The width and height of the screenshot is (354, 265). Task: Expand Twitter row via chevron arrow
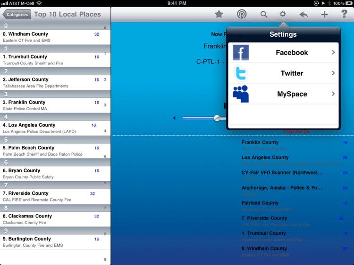tap(333, 73)
